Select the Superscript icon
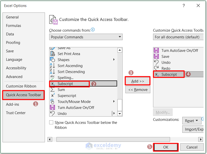Image resolution: width=207 pixels, height=154 pixels. (53, 95)
